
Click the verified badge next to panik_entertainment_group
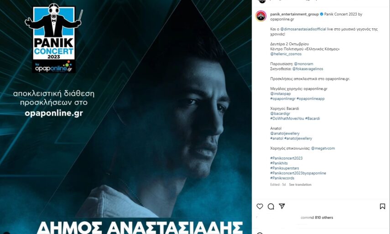pos(322,14)
